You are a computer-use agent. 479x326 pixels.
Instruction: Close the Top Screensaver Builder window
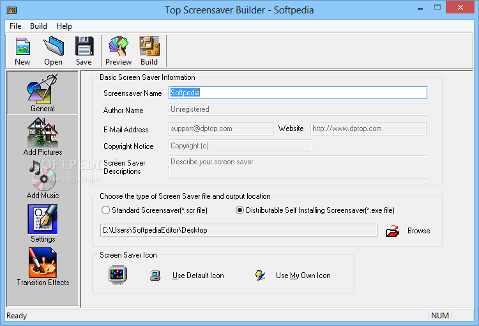point(460,7)
